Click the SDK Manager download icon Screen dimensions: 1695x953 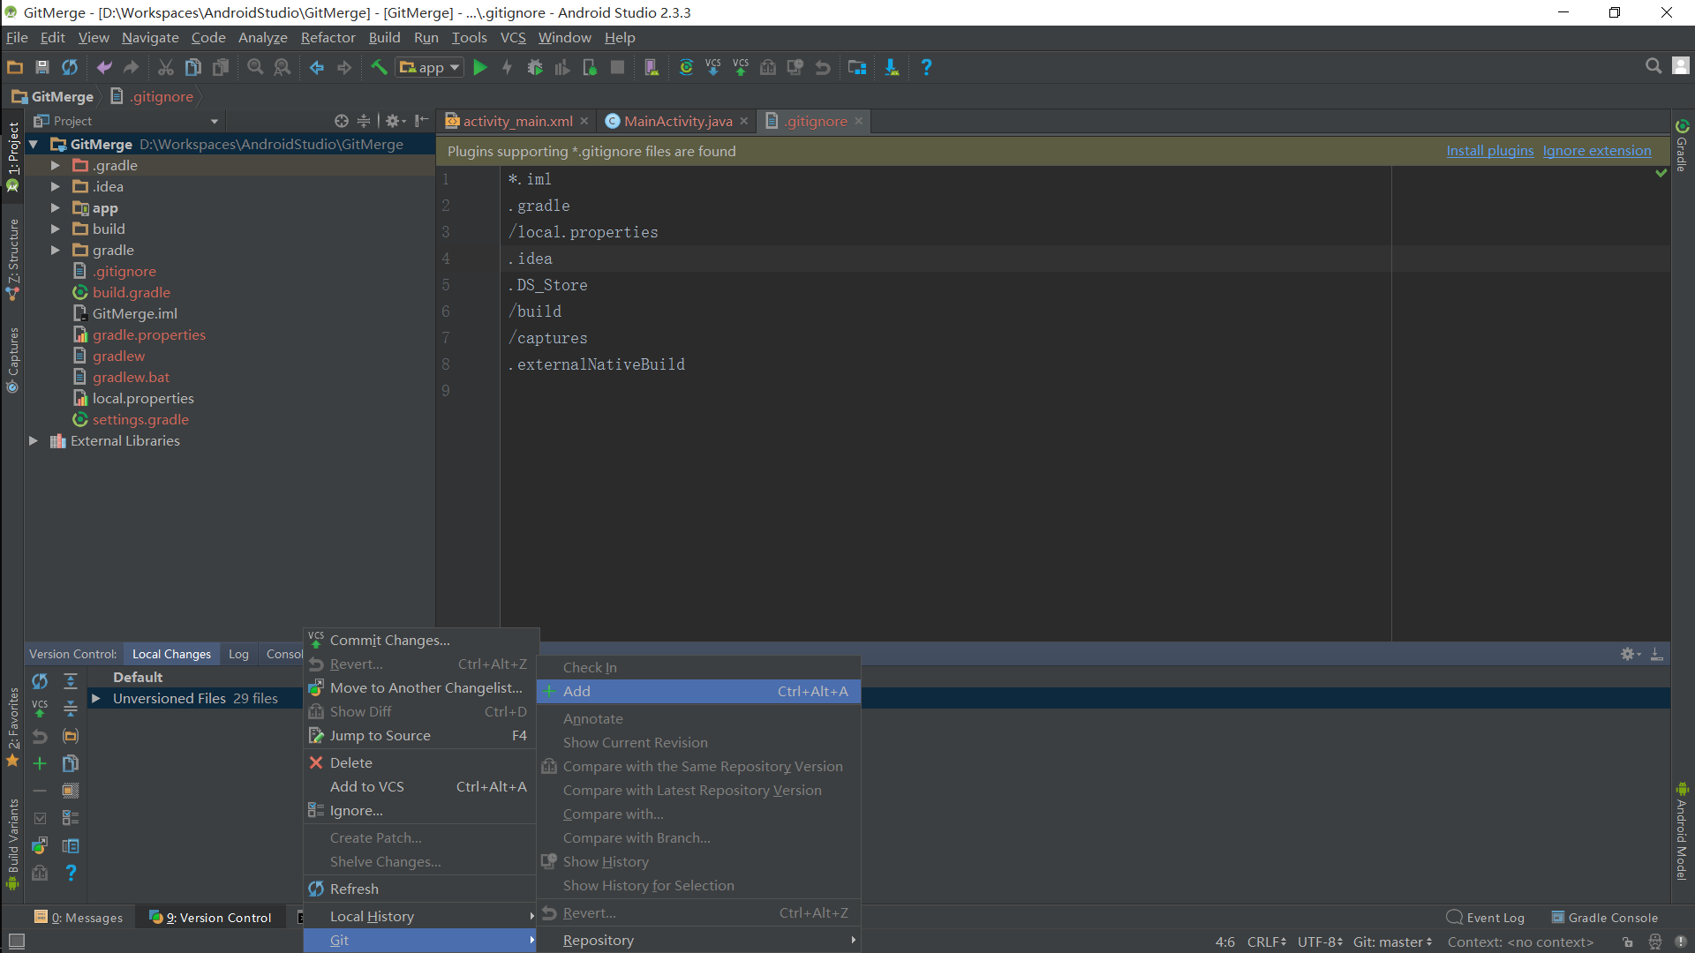pyautogui.click(x=892, y=67)
